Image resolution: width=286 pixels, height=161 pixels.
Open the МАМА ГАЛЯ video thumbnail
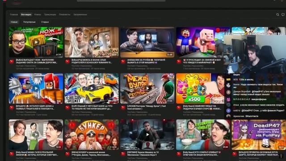[36, 135]
